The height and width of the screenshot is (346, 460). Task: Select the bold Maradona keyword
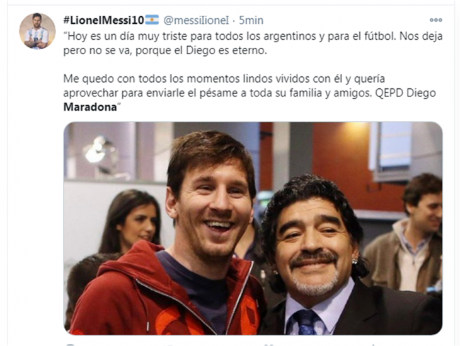coord(90,107)
